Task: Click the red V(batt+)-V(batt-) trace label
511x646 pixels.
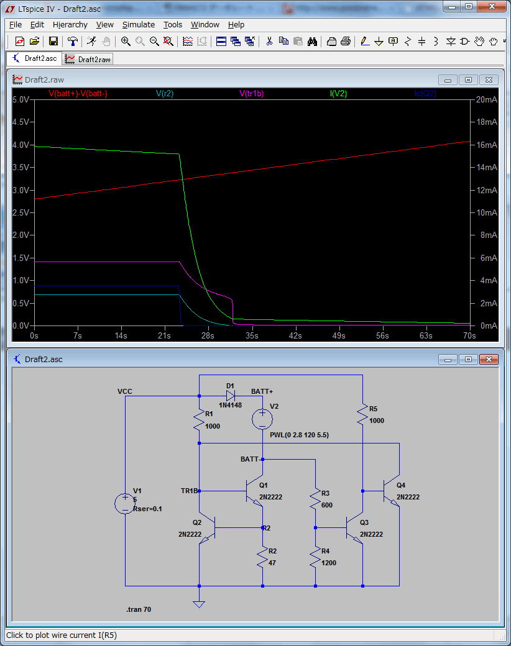Action: pyautogui.click(x=78, y=94)
